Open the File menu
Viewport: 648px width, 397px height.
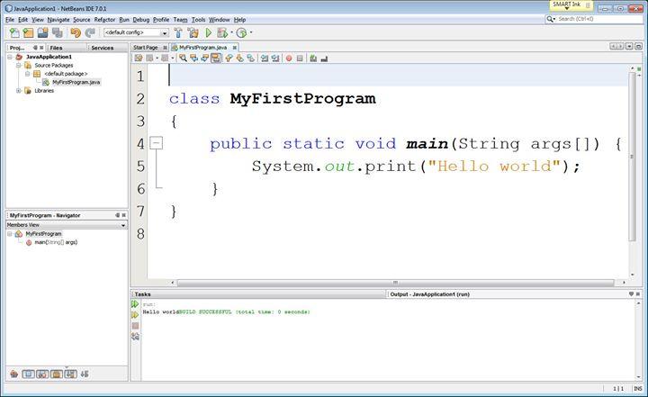pyautogui.click(x=10, y=20)
